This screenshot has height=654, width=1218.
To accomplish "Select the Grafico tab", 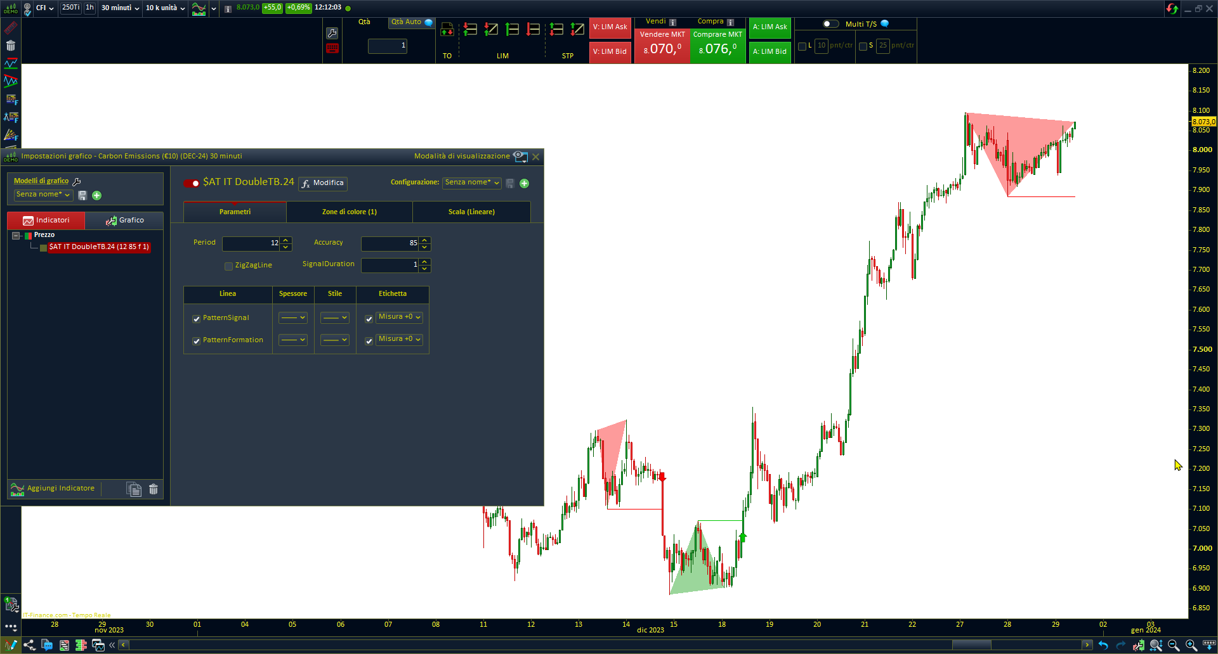I will tap(124, 221).
